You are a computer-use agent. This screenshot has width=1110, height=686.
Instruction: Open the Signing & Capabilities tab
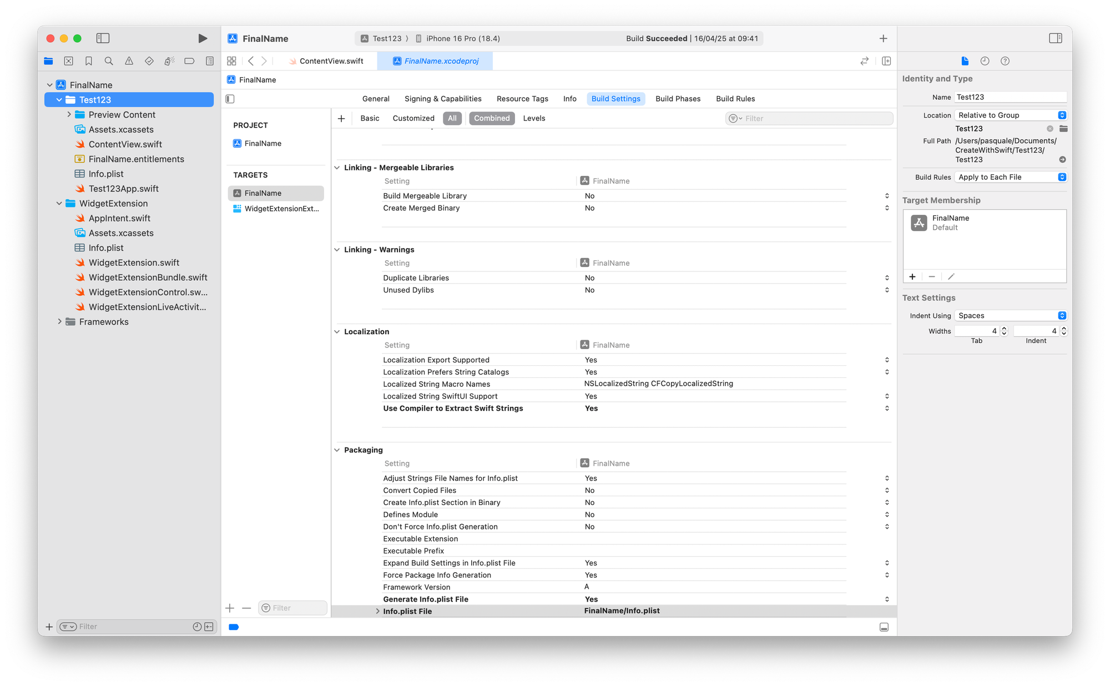click(443, 99)
